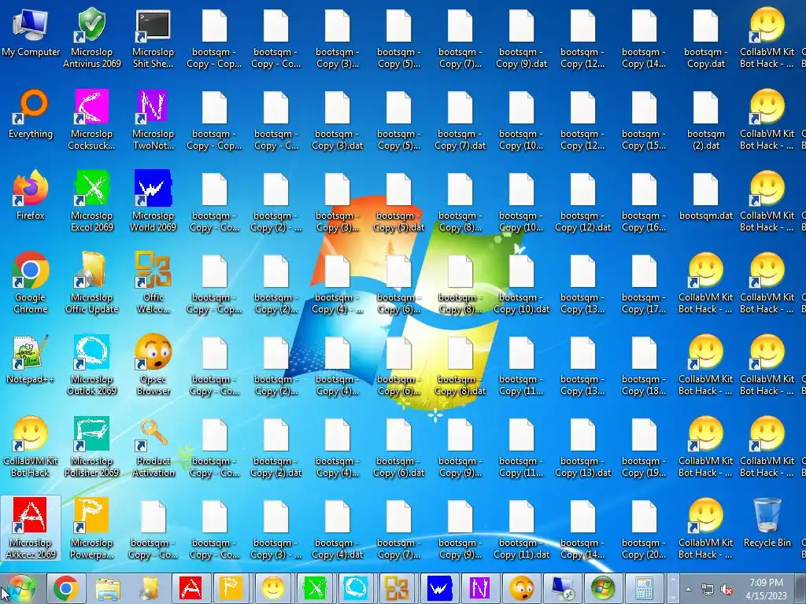Select the Product Activation key shortcut
Screen dimensions: 806x604
[x=153, y=447]
